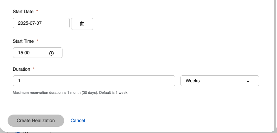Image resolution: width=277 pixels, height=133 pixels.
Task: Expand the Weeks duration unit dropdown
Action: point(219,81)
